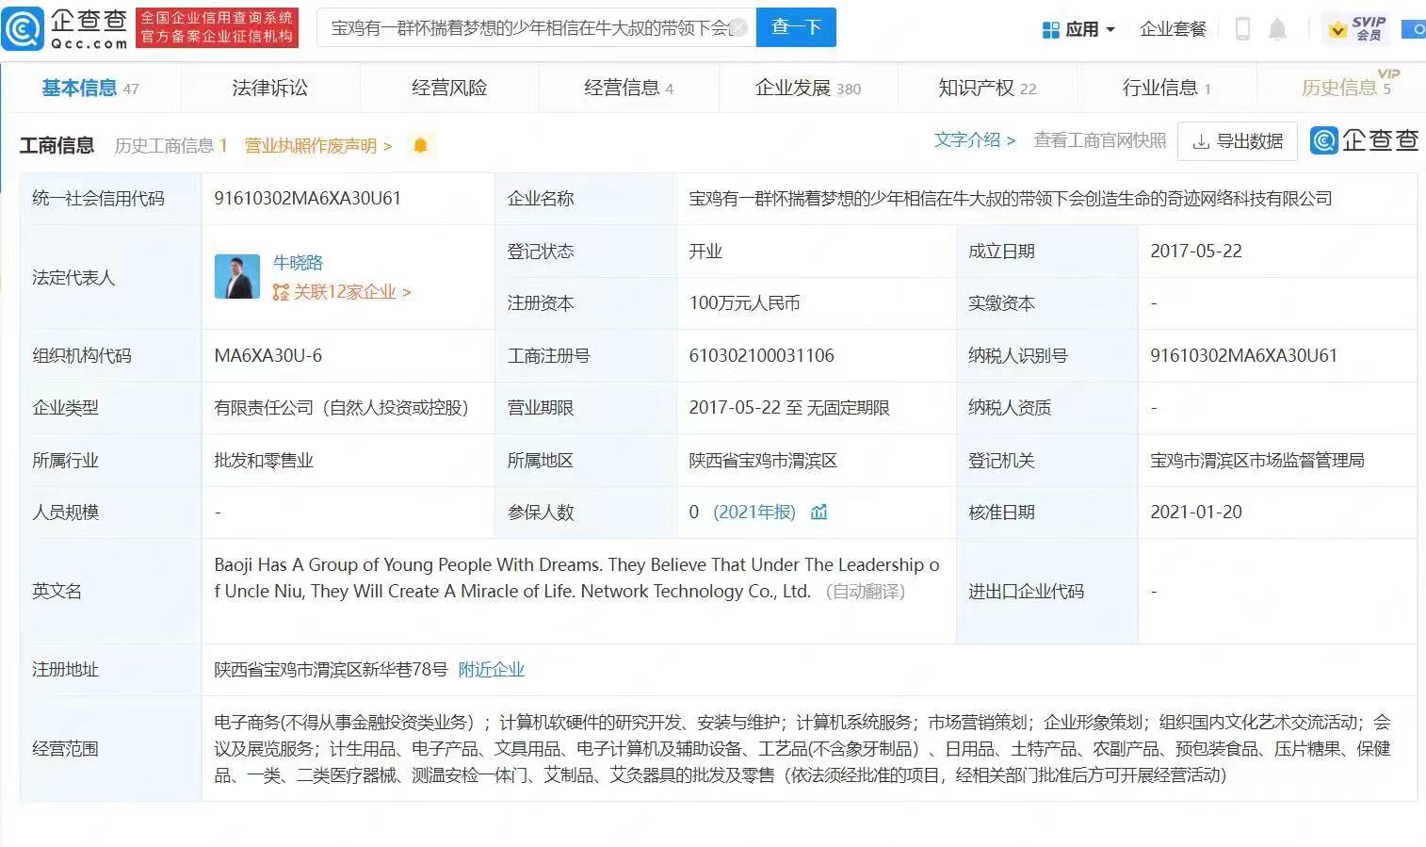The image size is (1426, 847).
Task: Select registration number 610302100031106
Action: tap(762, 356)
